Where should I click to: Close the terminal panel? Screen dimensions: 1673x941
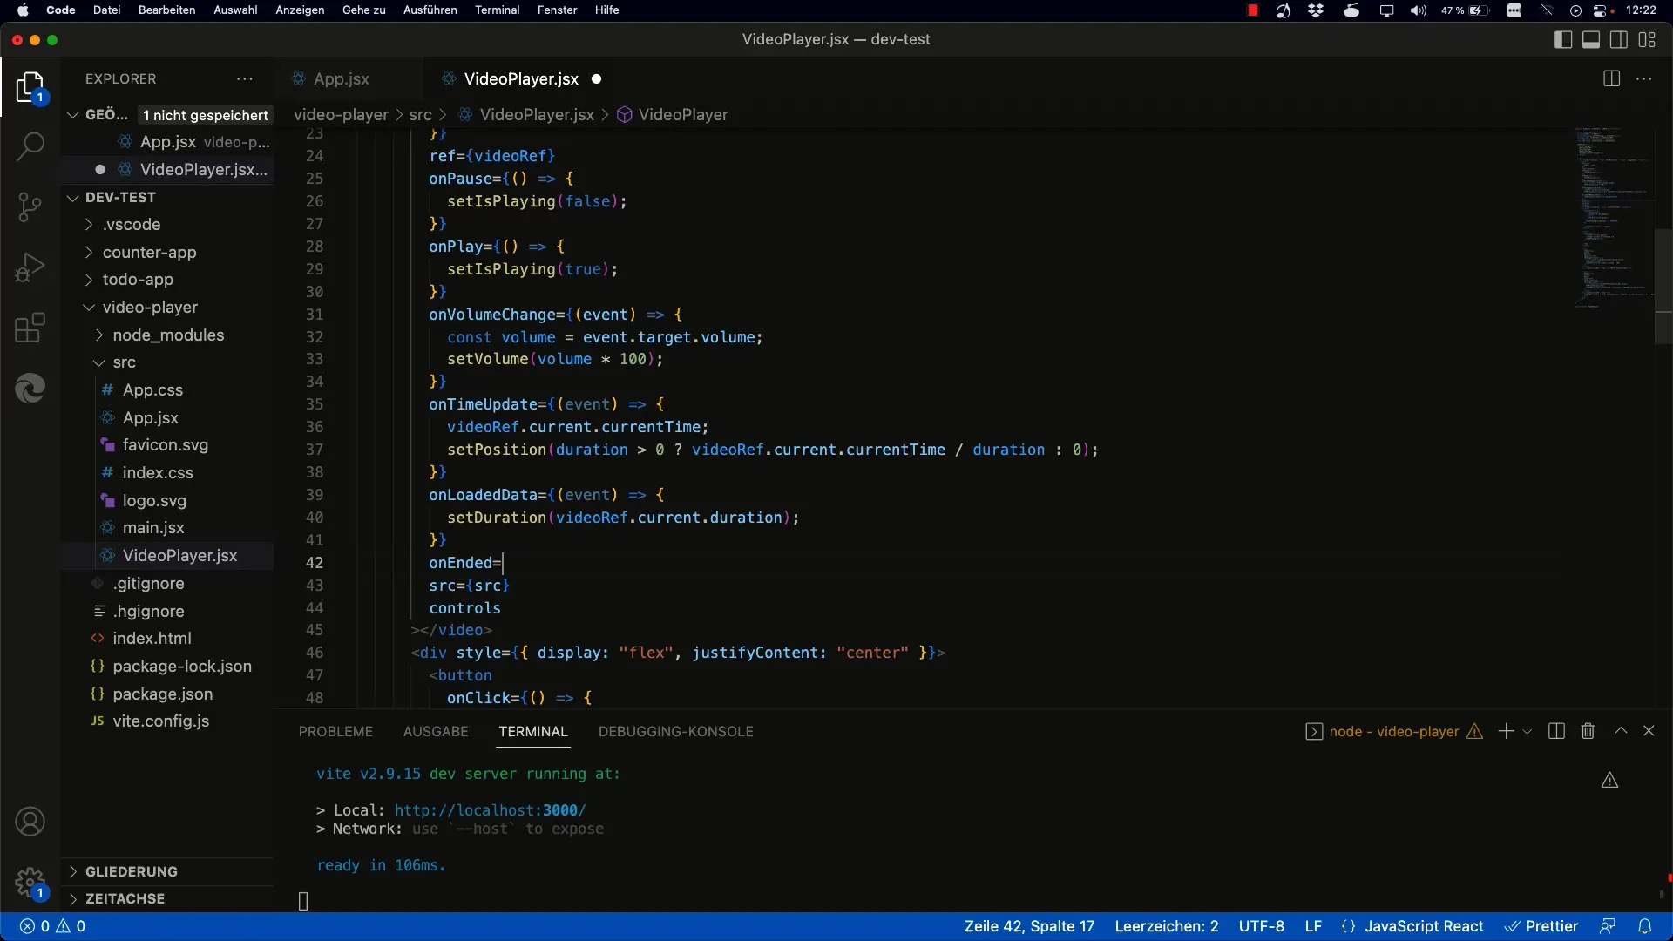click(1649, 731)
